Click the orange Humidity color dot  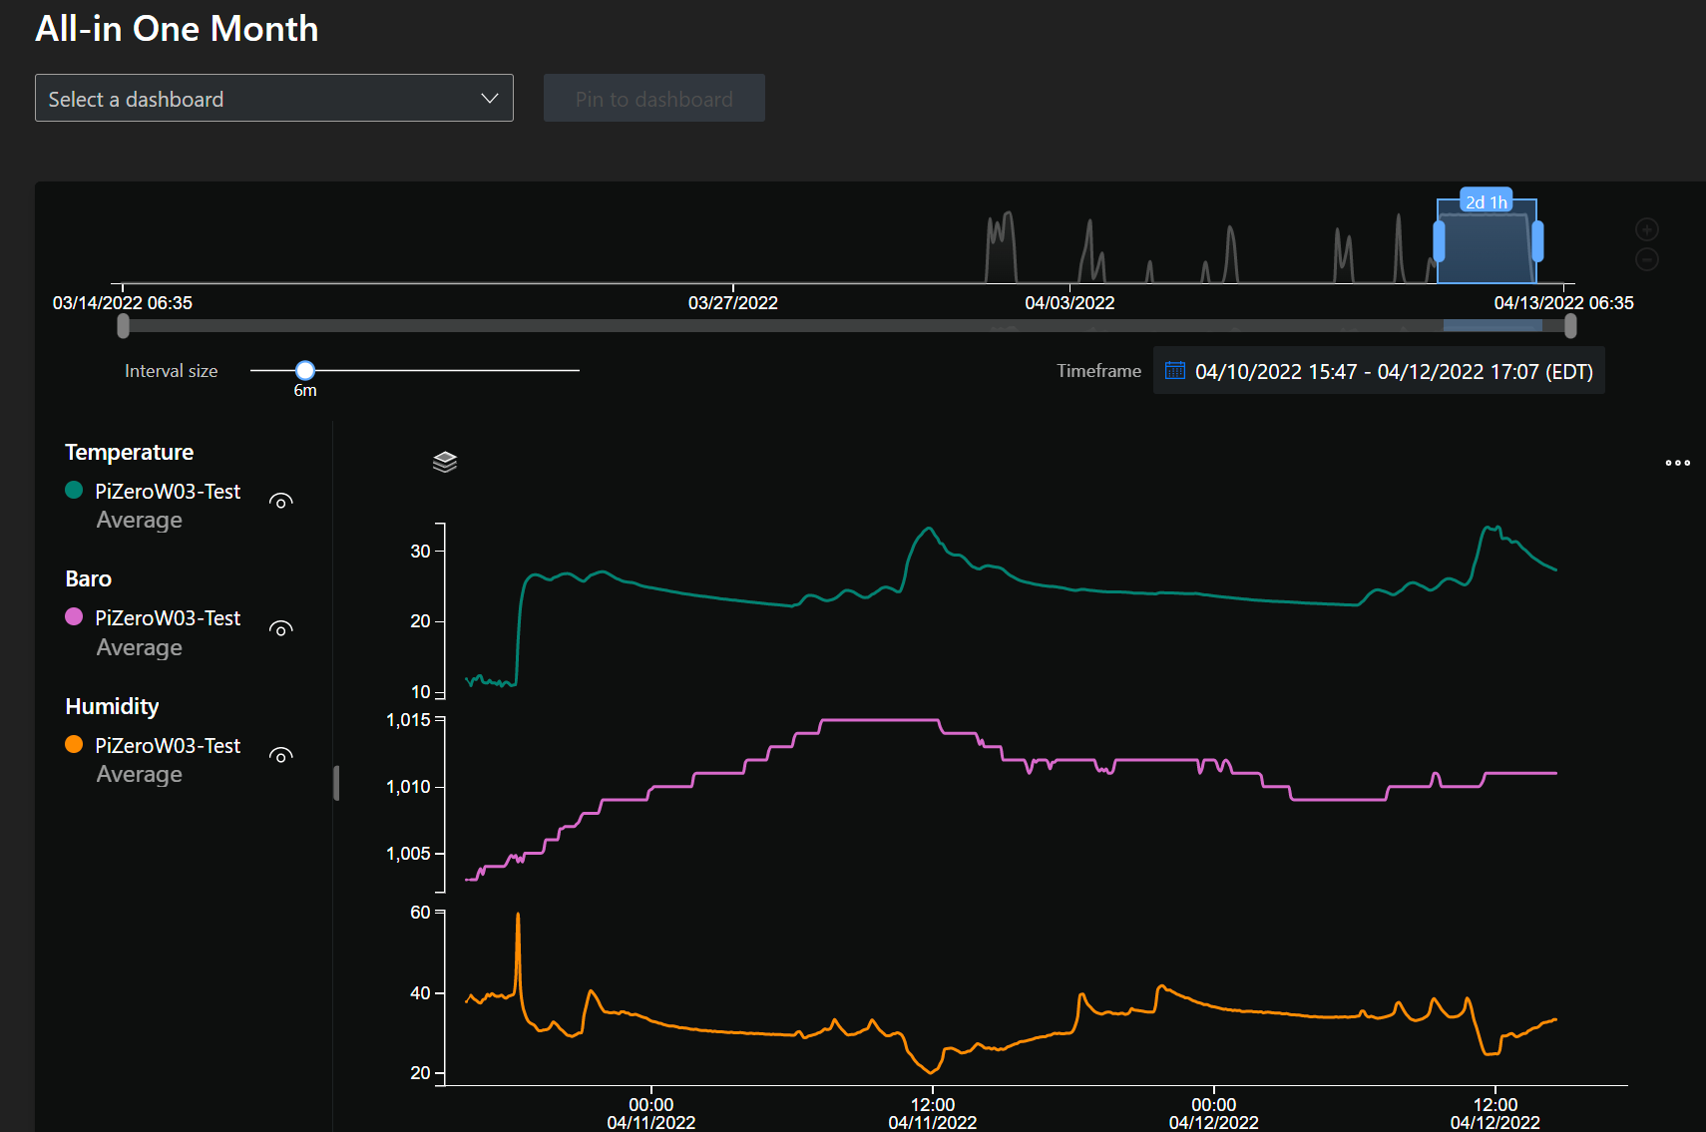[74, 744]
